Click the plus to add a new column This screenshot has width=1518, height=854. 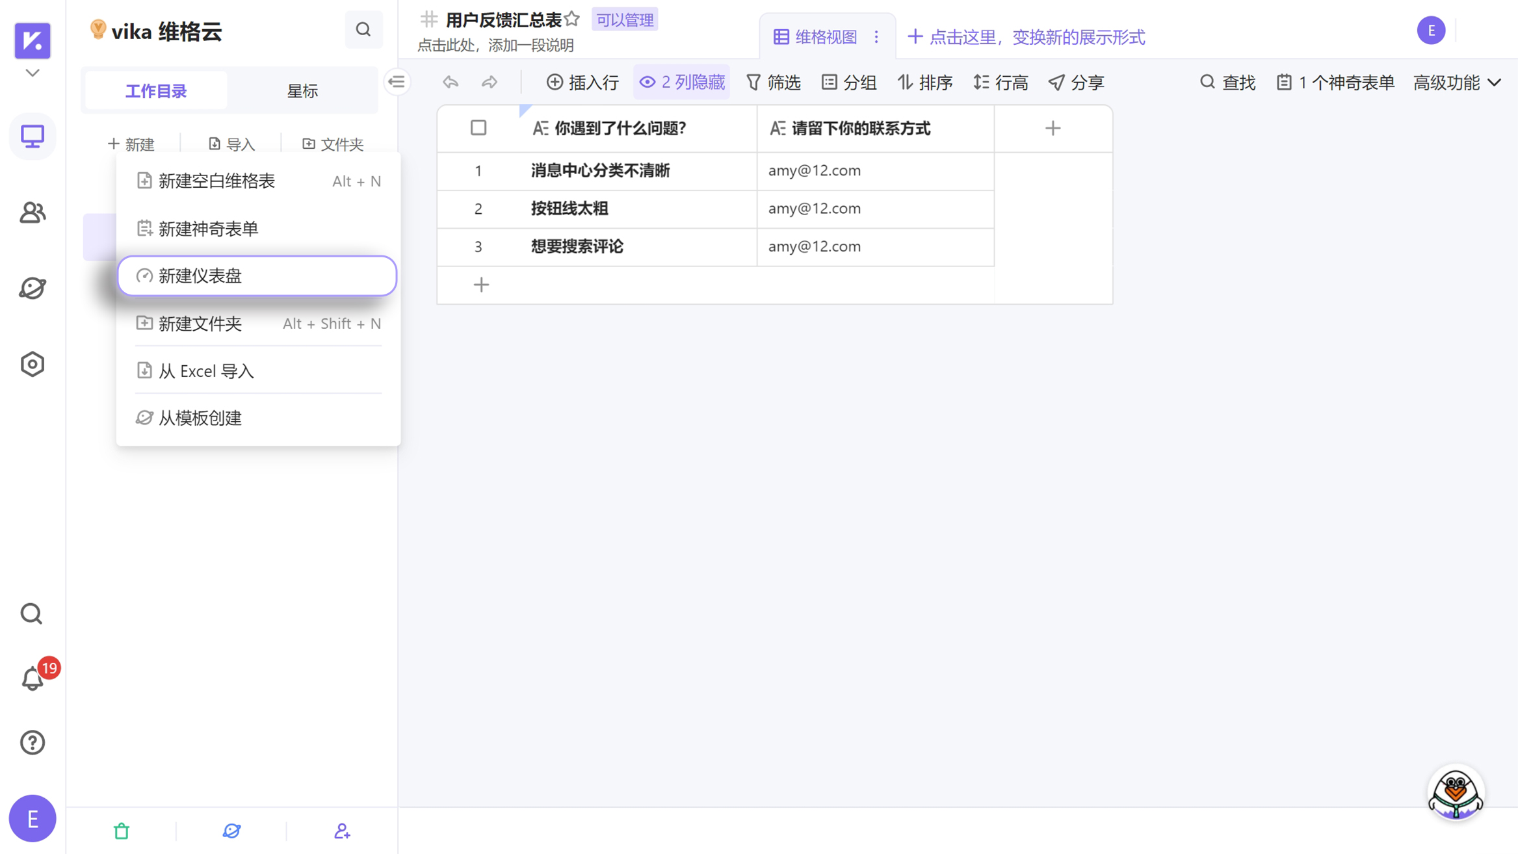[x=1053, y=127]
